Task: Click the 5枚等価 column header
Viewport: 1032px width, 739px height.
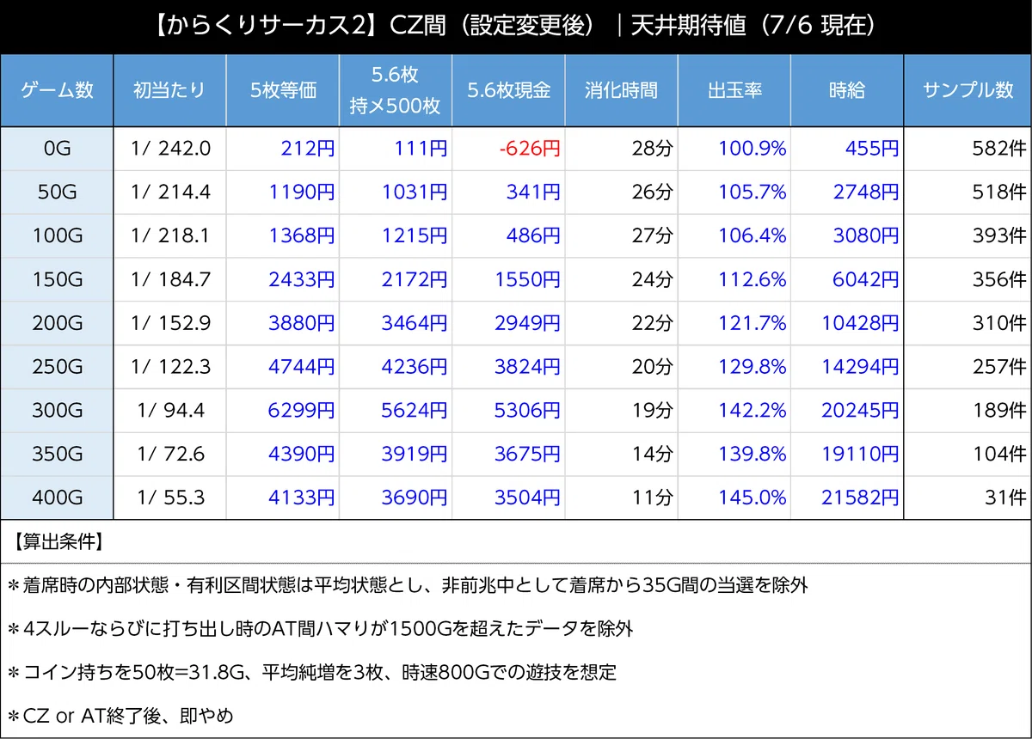Action: tap(283, 90)
